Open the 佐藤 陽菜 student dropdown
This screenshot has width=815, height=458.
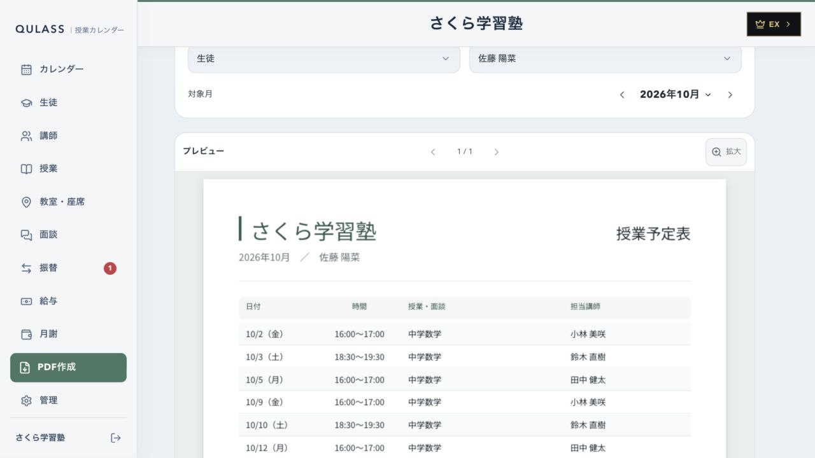coord(605,59)
